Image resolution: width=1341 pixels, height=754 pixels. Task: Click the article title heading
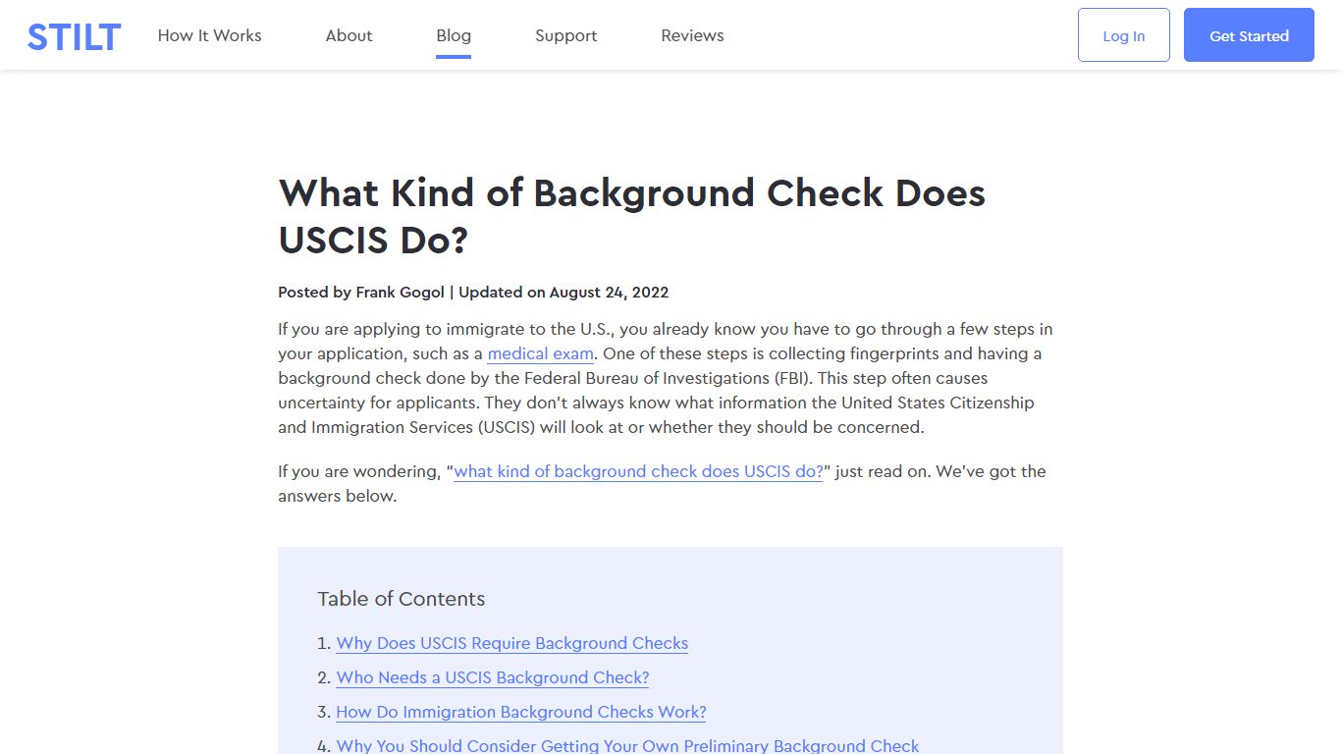[631, 216]
